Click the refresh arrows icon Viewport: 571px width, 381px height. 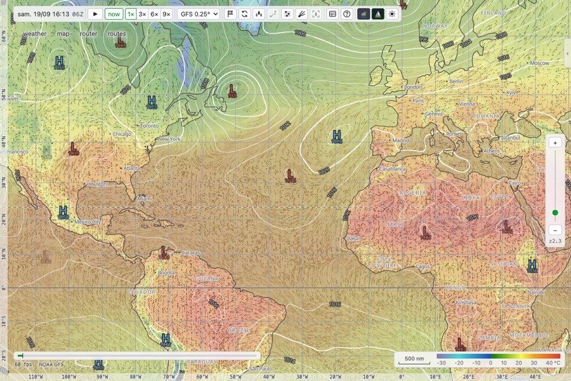point(245,14)
